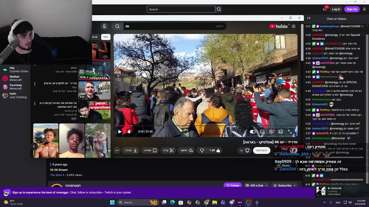This screenshot has height=207, width=369.
Task: Click the omerki18 username in chat
Action: [x=322, y=133]
